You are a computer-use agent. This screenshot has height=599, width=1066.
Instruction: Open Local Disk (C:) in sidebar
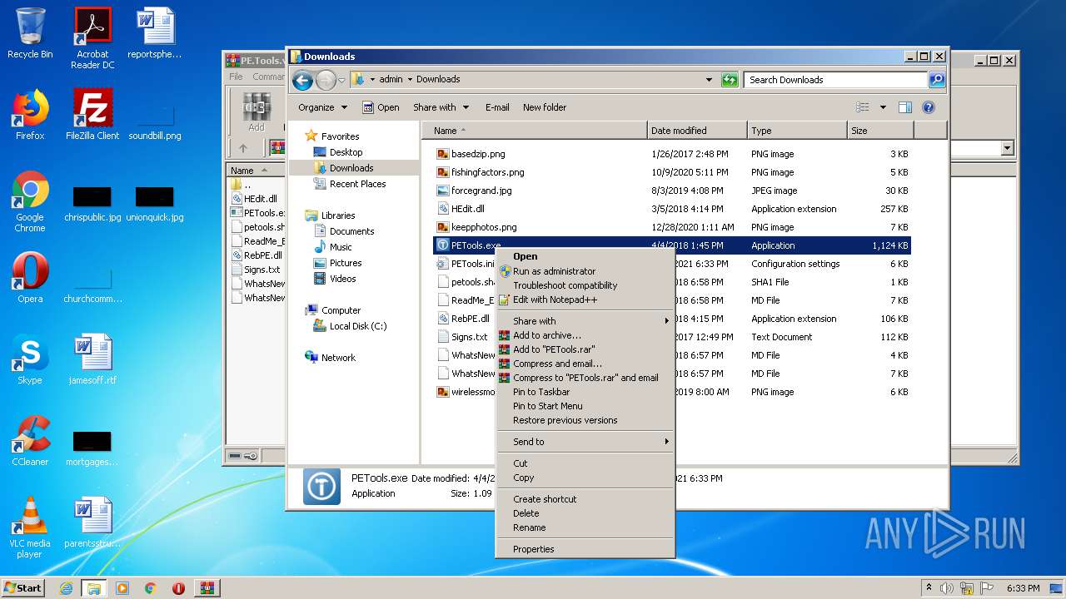click(x=358, y=326)
